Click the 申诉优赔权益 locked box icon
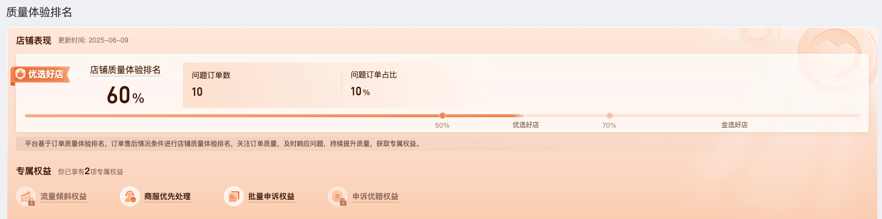 tap(338, 196)
